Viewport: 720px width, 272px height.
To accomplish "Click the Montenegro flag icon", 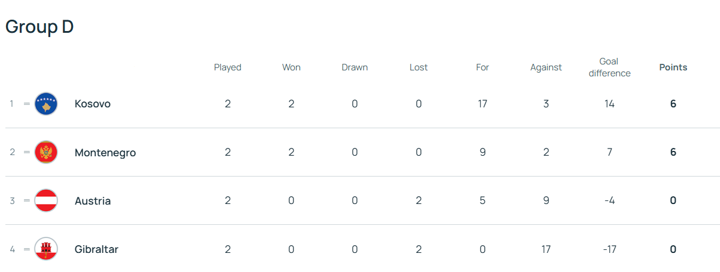I will tap(46, 153).
